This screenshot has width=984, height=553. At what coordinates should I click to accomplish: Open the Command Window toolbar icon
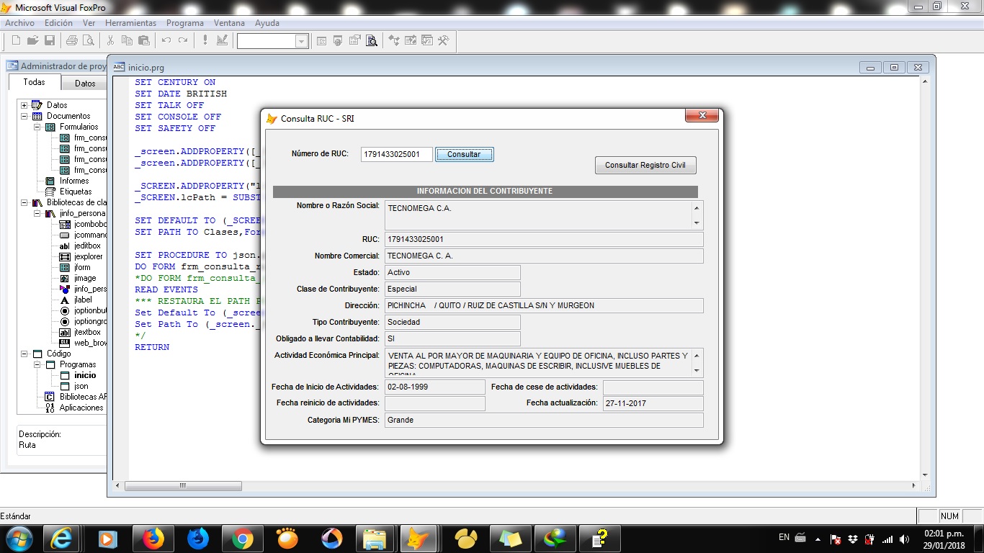322,41
